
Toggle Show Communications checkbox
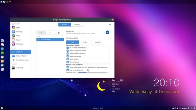(67, 51)
